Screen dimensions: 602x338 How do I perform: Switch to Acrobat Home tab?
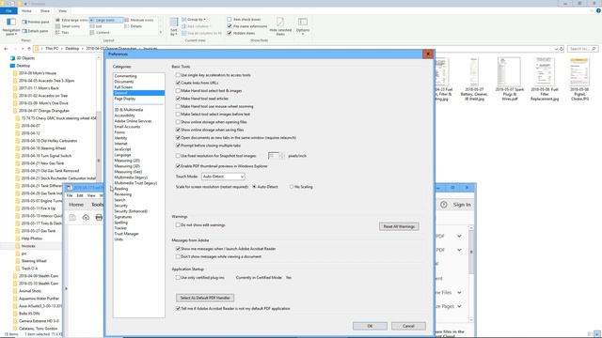[76, 205]
